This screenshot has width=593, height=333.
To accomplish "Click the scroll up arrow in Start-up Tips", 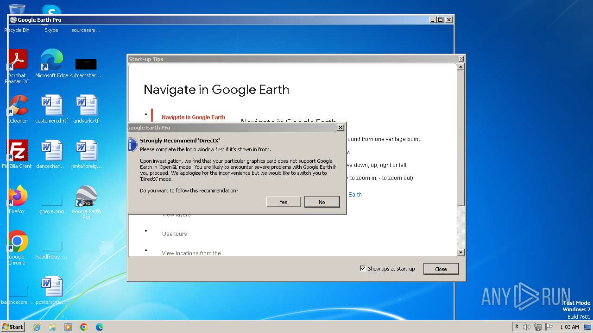I will pos(461,67).
